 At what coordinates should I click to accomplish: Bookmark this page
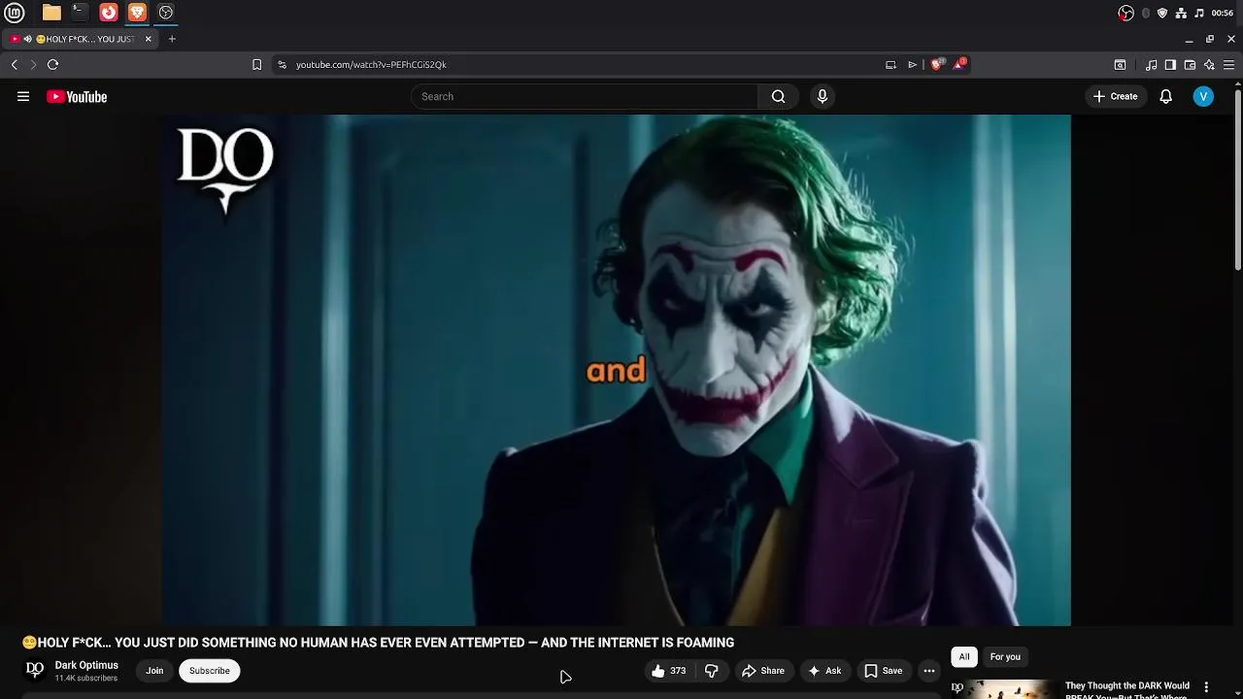coord(256,64)
